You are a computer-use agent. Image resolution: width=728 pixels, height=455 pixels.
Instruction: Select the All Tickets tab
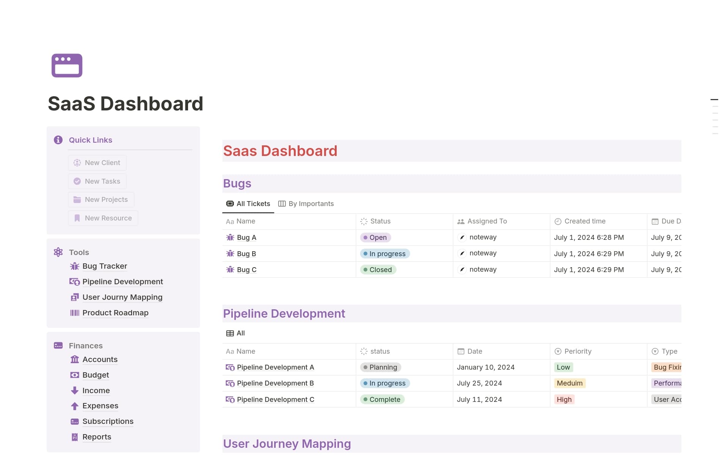pyautogui.click(x=248, y=204)
